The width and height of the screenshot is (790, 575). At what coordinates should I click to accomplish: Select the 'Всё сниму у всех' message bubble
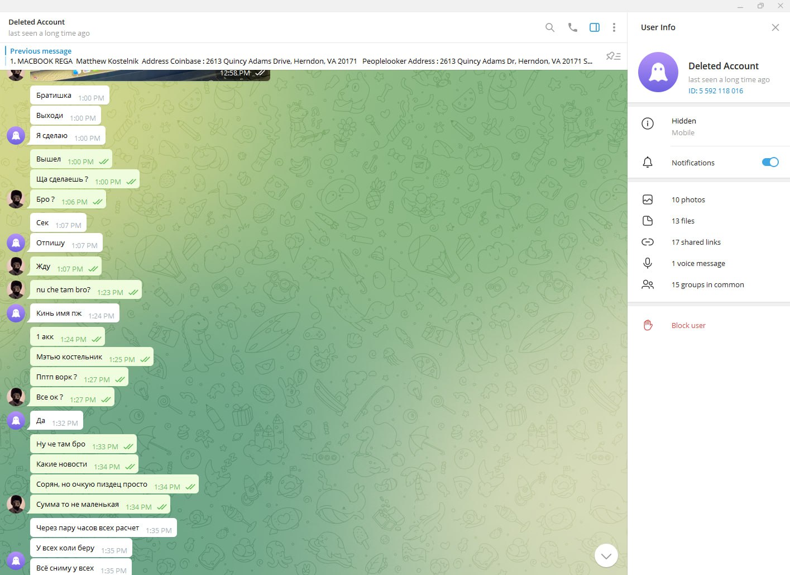[81, 567]
